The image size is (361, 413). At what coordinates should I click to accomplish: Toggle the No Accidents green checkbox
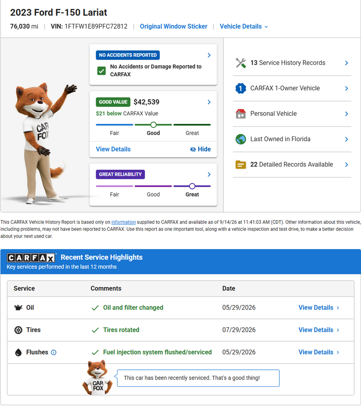[101, 71]
